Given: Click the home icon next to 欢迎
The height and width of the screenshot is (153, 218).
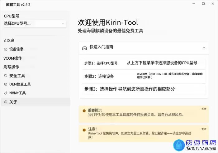Looking at the screenshot, I should [x=5, y=41].
